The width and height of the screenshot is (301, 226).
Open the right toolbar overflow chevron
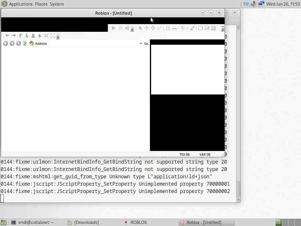[x=223, y=29]
